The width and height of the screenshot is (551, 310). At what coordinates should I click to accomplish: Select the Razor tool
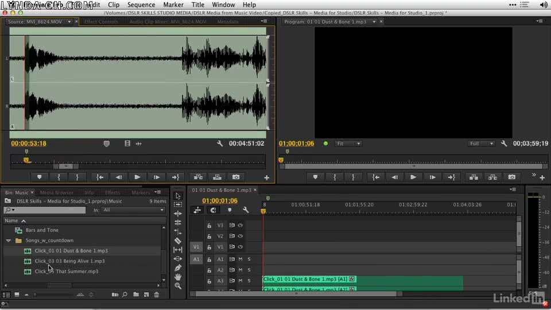178,241
